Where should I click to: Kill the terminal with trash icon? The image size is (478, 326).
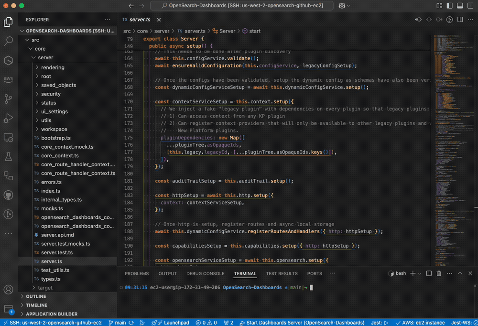(439, 273)
